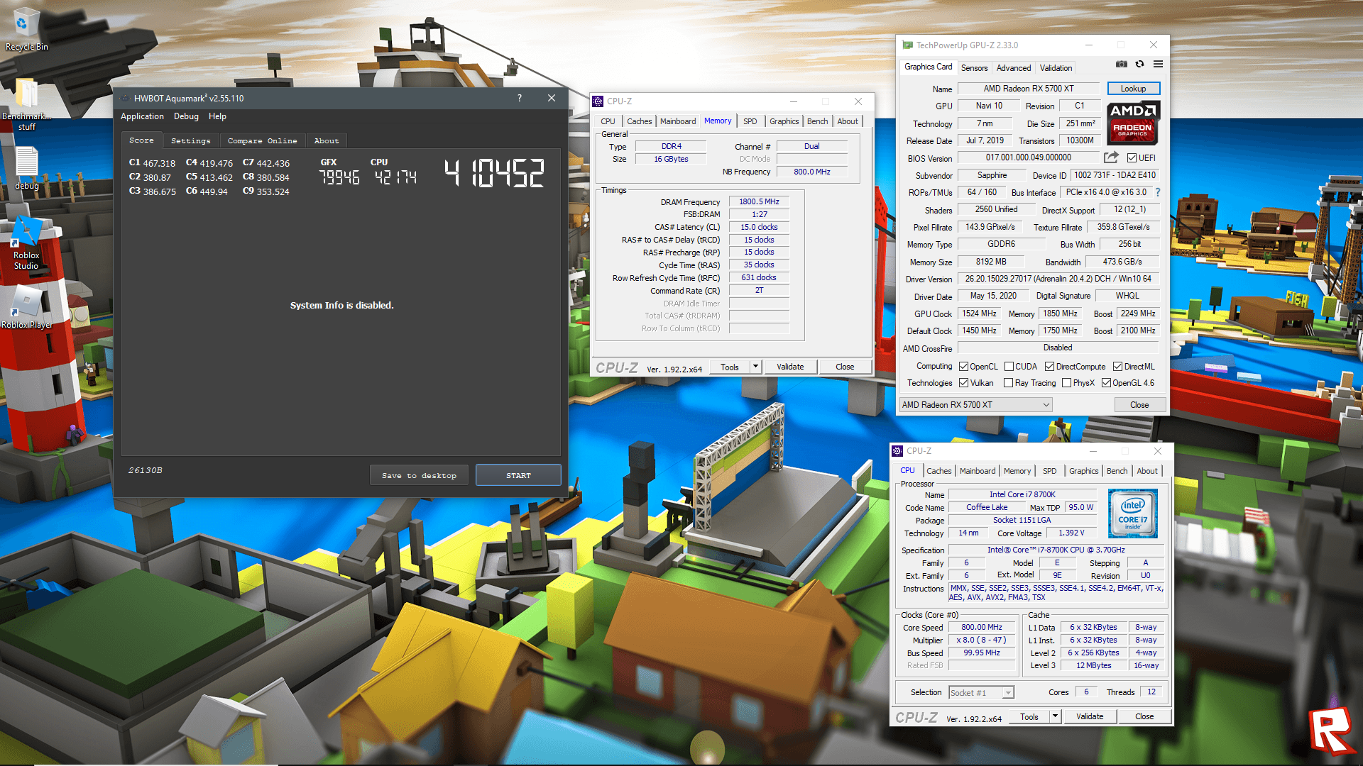Image resolution: width=1363 pixels, height=766 pixels.
Task: Switch to Aquamark Settings tab
Action: (x=190, y=140)
